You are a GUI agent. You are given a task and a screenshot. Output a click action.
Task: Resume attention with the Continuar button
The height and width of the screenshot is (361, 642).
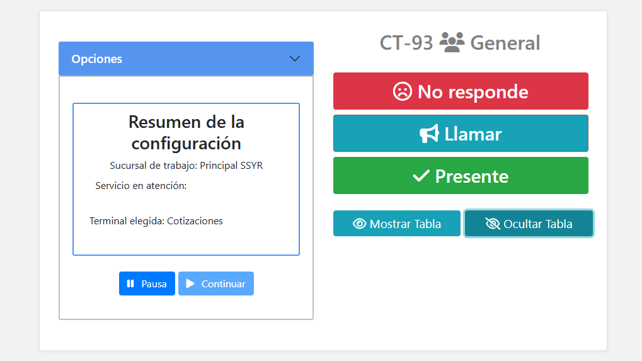[x=216, y=284]
